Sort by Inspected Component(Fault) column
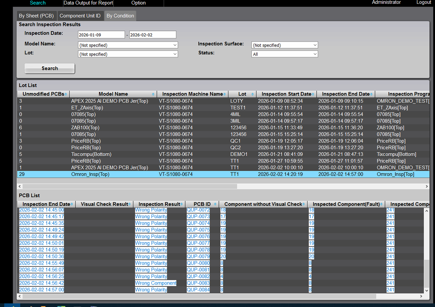The width and height of the screenshot is (435, 307). [346, 204]
